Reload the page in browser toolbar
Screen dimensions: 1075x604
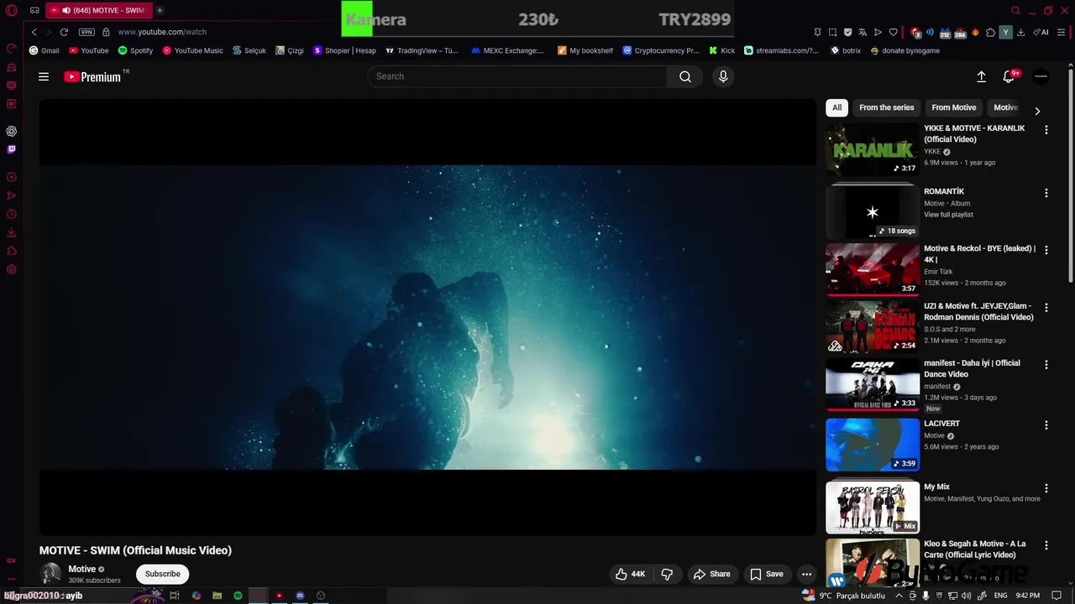(x=64, y=32)
